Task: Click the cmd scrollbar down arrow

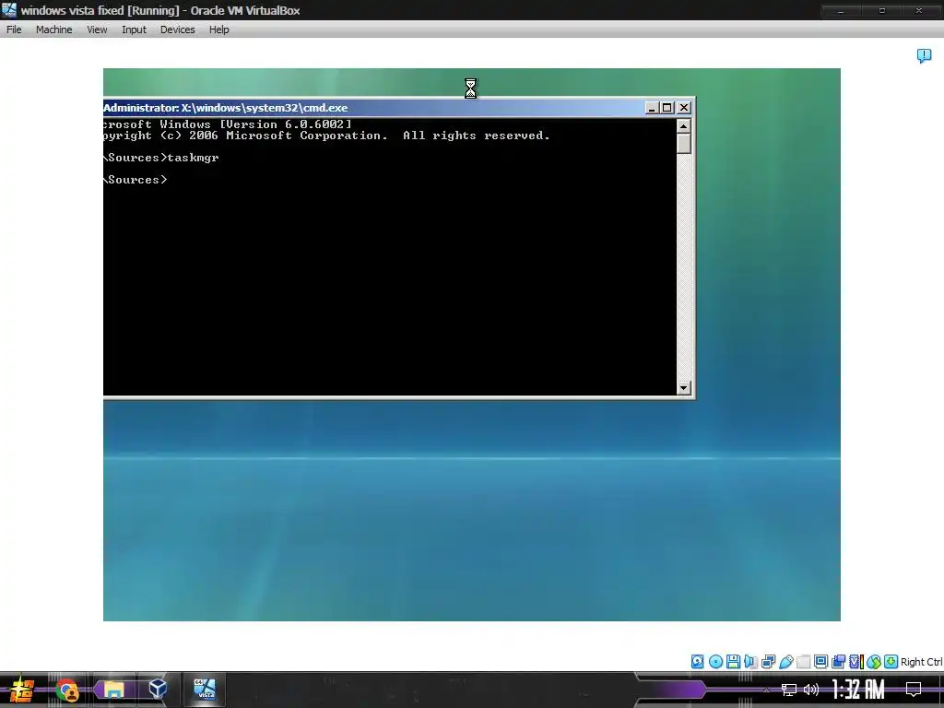Action: (683, 388)
